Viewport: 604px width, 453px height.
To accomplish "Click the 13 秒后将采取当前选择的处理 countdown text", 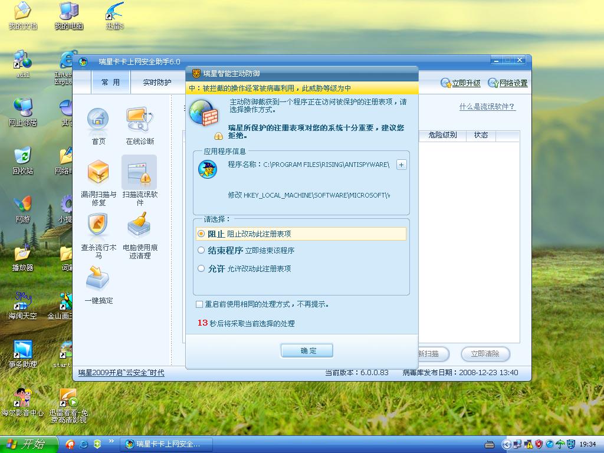I will coord(246,323).
